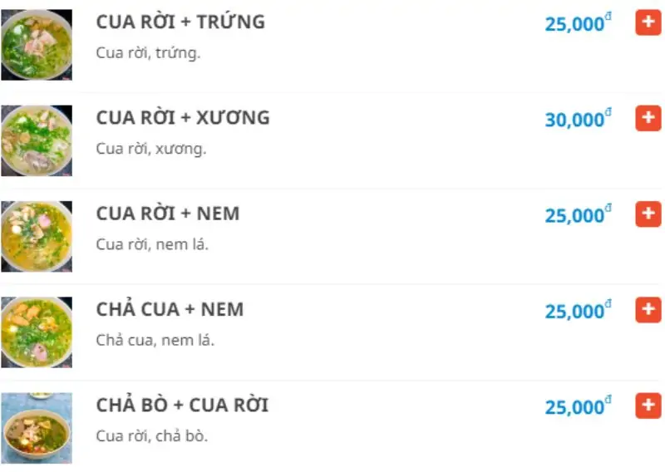The height and width of the screenshot is (472, 665).
Task: Add CHẢ CUA + NEM with plus icon
Action: pyautogui.click(x=648, y=310)
